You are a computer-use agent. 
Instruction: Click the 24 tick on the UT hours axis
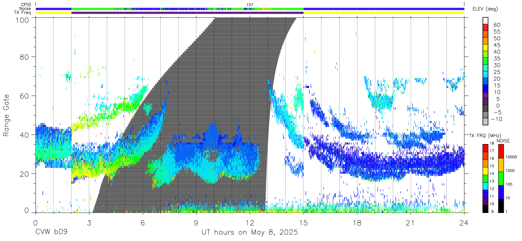click(x=464, y=222)
